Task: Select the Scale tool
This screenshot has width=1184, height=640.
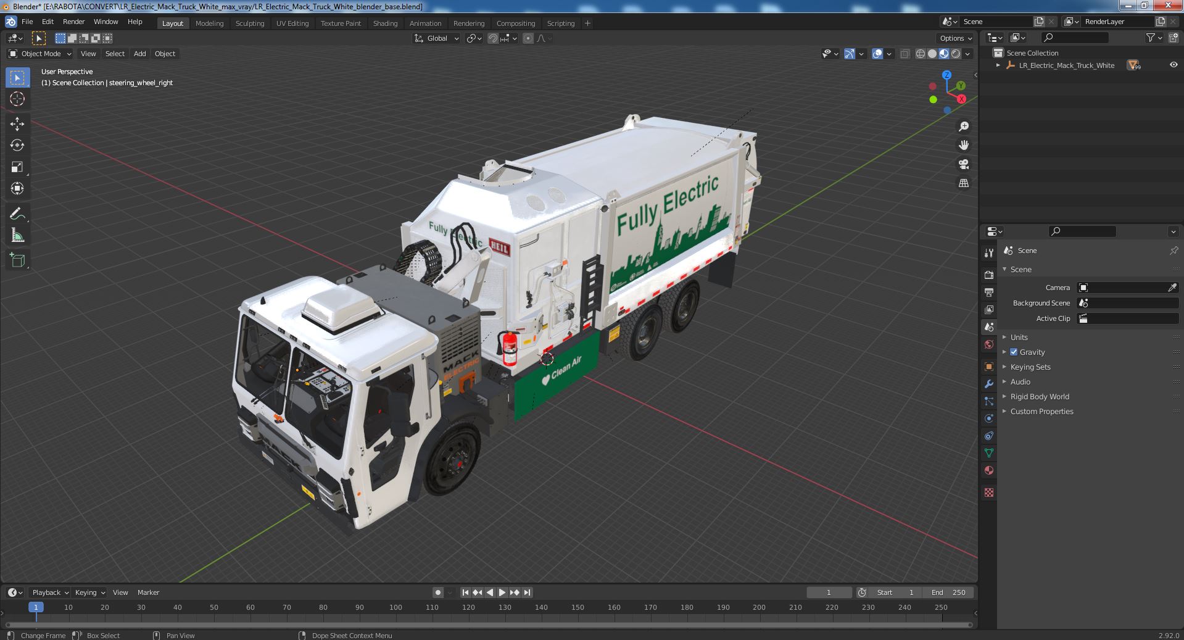Action: tap(17, 167)
